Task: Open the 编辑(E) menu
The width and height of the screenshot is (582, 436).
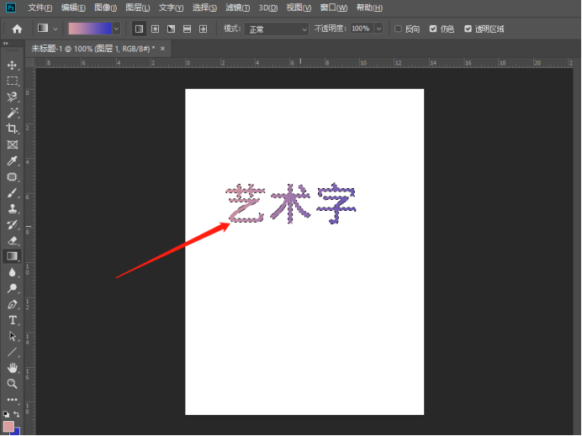Action: (x=73, y=8)
